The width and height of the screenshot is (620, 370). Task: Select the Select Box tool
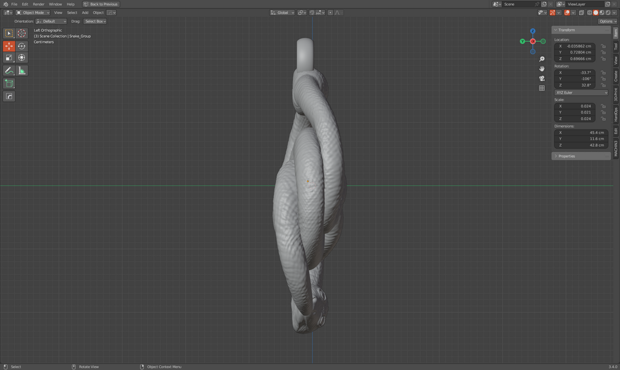coord(9,33)
